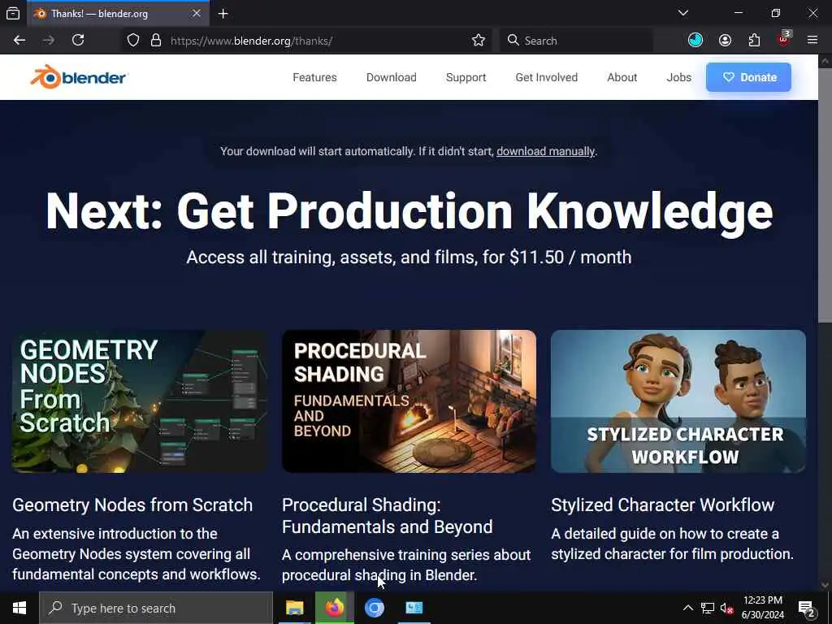Click the rightmost app icon in taskbar
This screenshot has height=624, width=832.
coord(414,608)
